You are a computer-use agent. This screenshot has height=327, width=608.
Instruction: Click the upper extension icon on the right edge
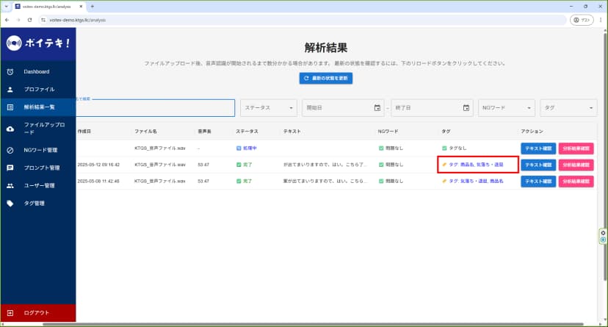point(603,233)
